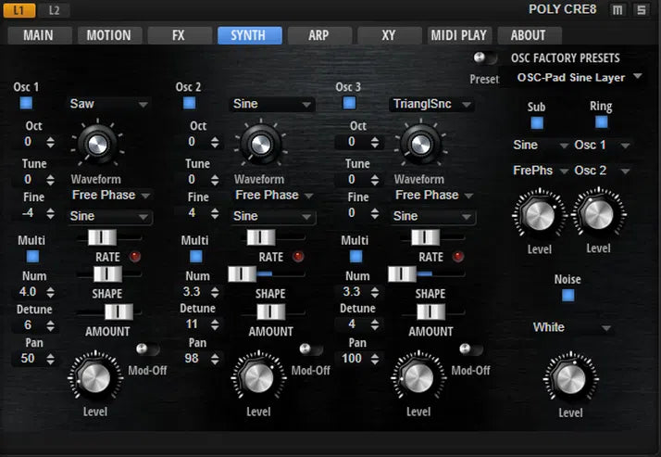Click the Sub oscillator Level knob

[x=538, y=215]
